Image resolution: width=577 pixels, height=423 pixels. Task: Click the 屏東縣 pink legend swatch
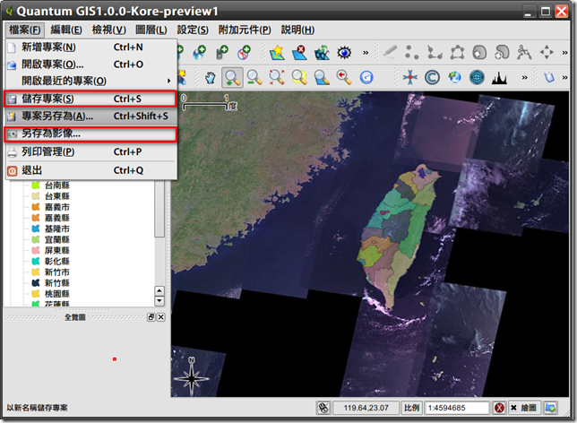click(x=36, y=250)
